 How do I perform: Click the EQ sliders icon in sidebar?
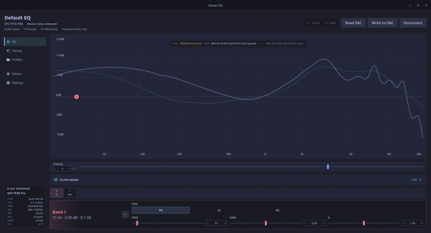pyautogui.click(x=8, y=42)
